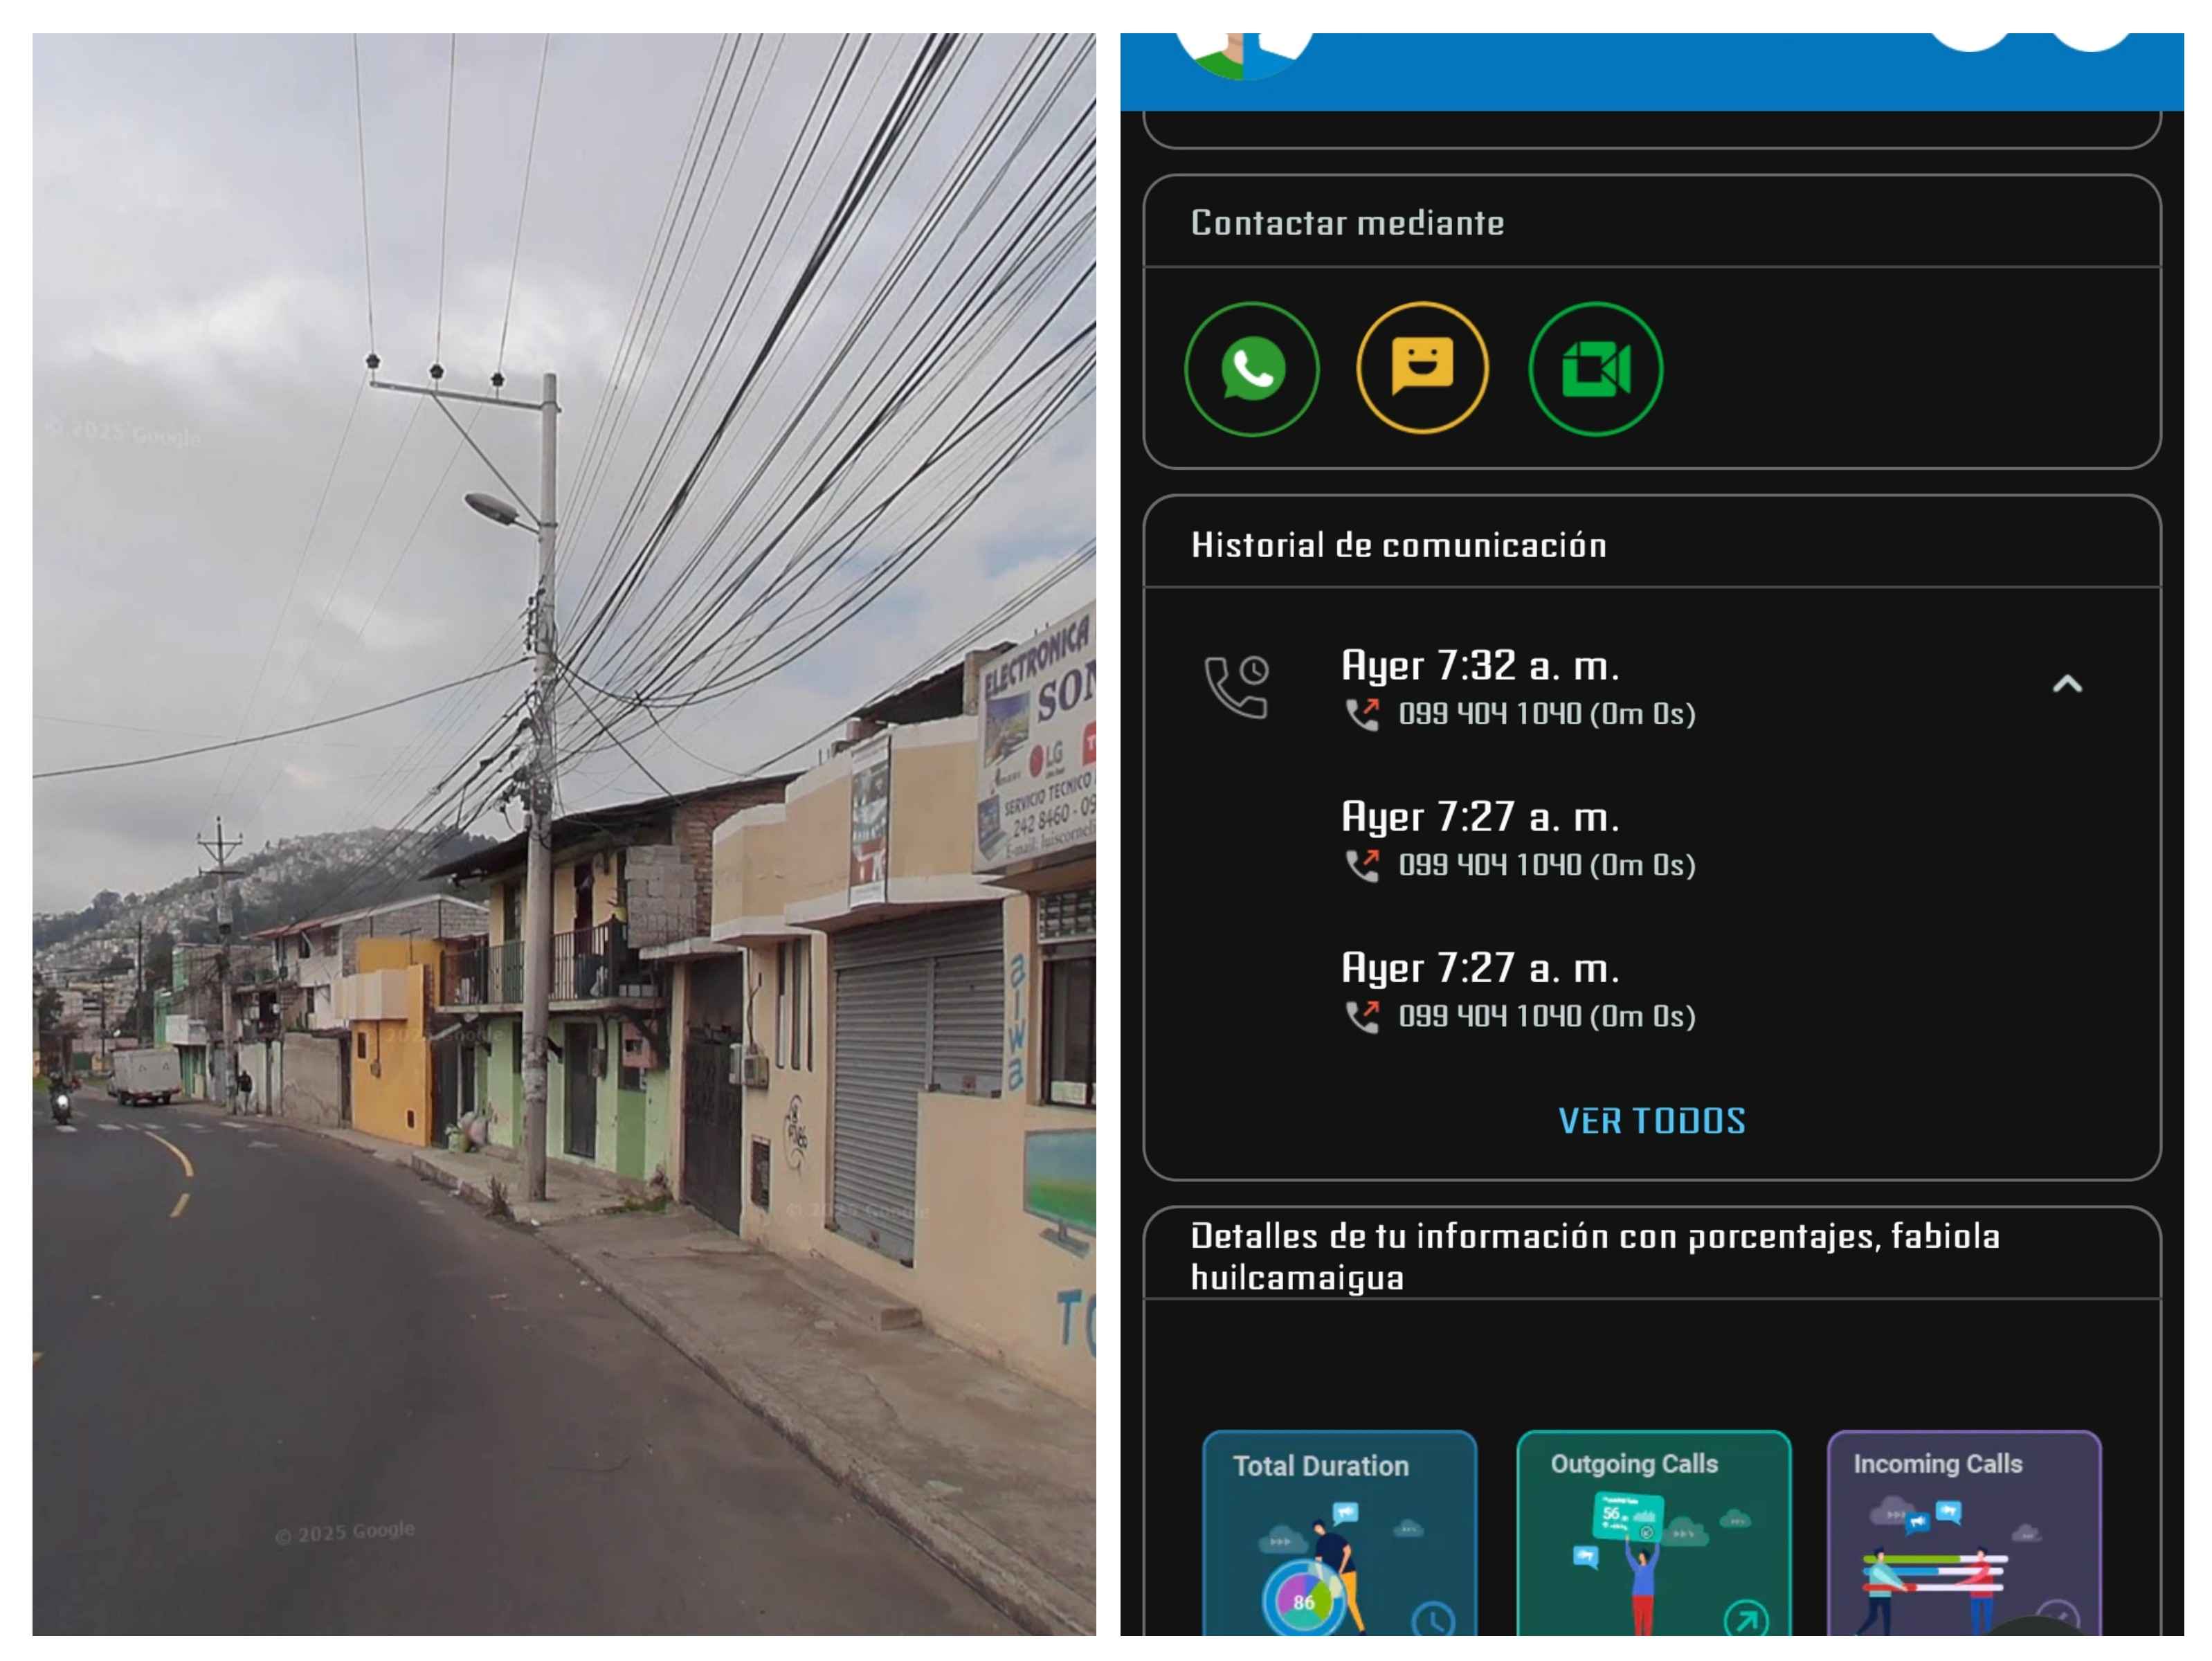The image size is (2212, 1661).
Task: Click the Historial de comunicación header
Action: [1398, 545]
